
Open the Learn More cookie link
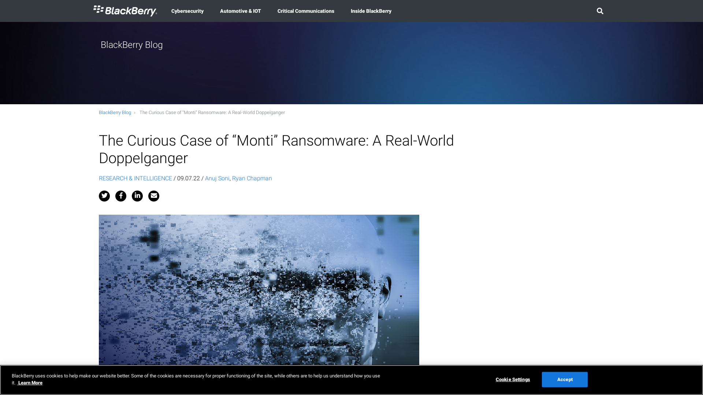click(x=30, y=383)
